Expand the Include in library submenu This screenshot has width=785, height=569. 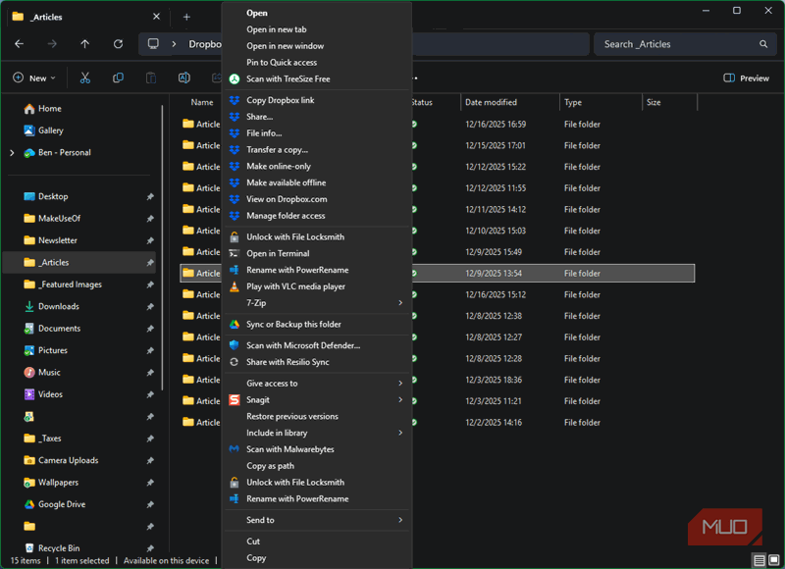click(316, 433)
